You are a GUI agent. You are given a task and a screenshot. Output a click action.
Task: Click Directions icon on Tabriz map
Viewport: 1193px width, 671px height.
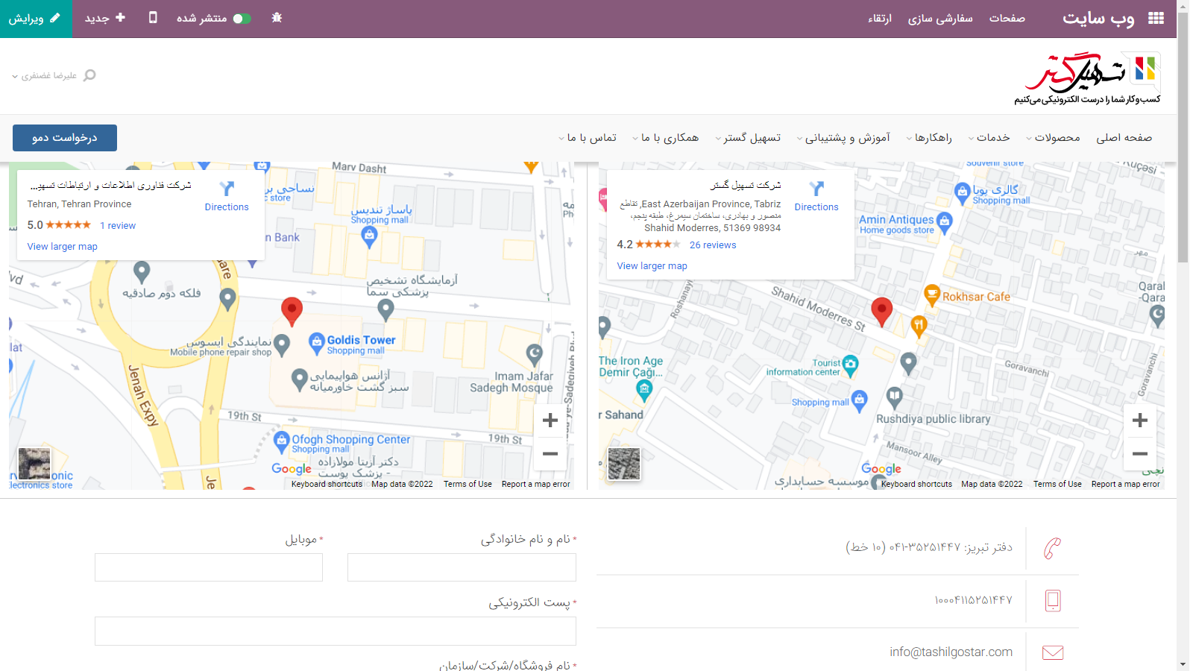pyautogui.click(x=816, y=189)
